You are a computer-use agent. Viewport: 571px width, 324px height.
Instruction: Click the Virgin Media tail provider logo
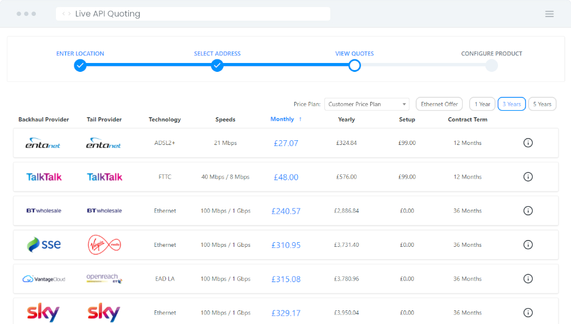[x=104, y=244]
